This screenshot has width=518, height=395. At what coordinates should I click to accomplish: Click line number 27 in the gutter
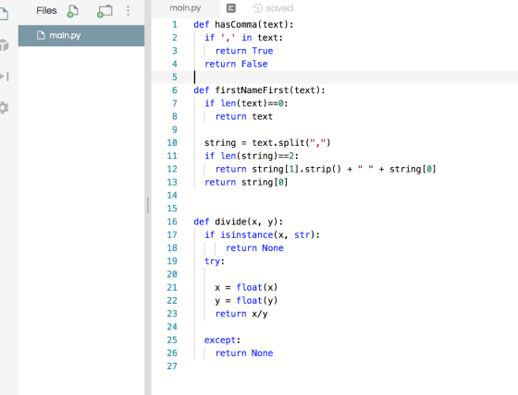[172, 366]
